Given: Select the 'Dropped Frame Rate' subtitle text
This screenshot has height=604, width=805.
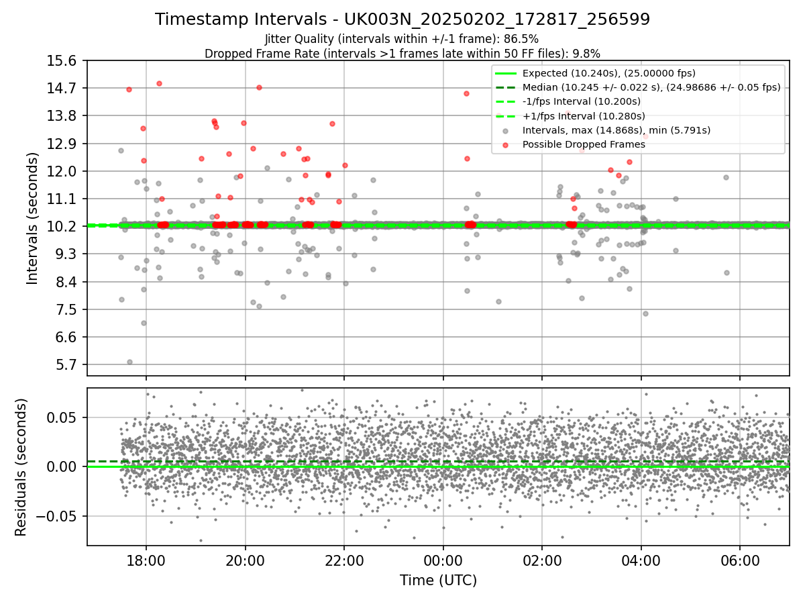Looking at the screenshot, I should (x=402, y=53).
